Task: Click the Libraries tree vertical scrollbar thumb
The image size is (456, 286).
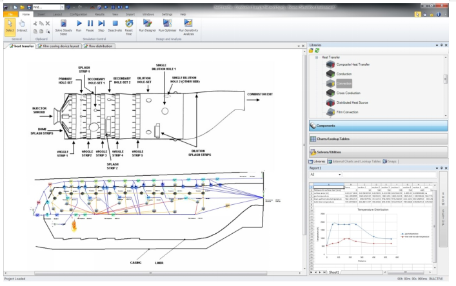Action: pyautogui.click(x=445, y=79)
